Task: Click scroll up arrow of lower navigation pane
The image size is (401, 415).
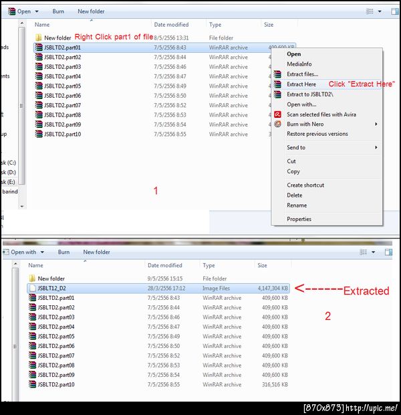Action: pos(15,264)
